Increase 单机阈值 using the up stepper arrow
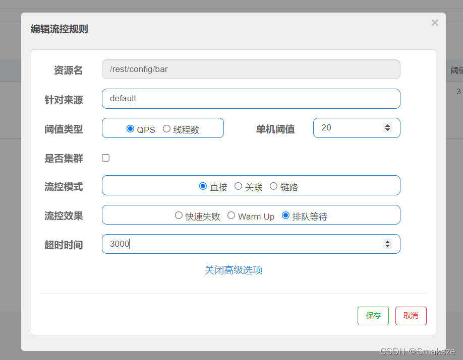Image resolution: width=463 pixels, height=360 pixels. pos(388,125)
